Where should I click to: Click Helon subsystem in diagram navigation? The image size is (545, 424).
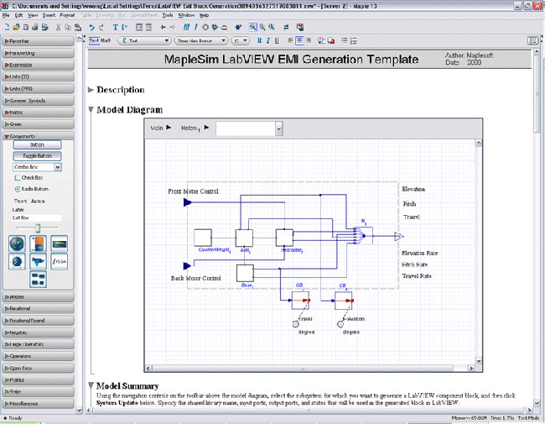(189, 128)
